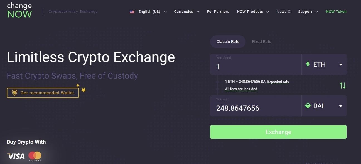Click the Visa card logo
This screenshot has width=361, height=164.
[x=16, y=156]
